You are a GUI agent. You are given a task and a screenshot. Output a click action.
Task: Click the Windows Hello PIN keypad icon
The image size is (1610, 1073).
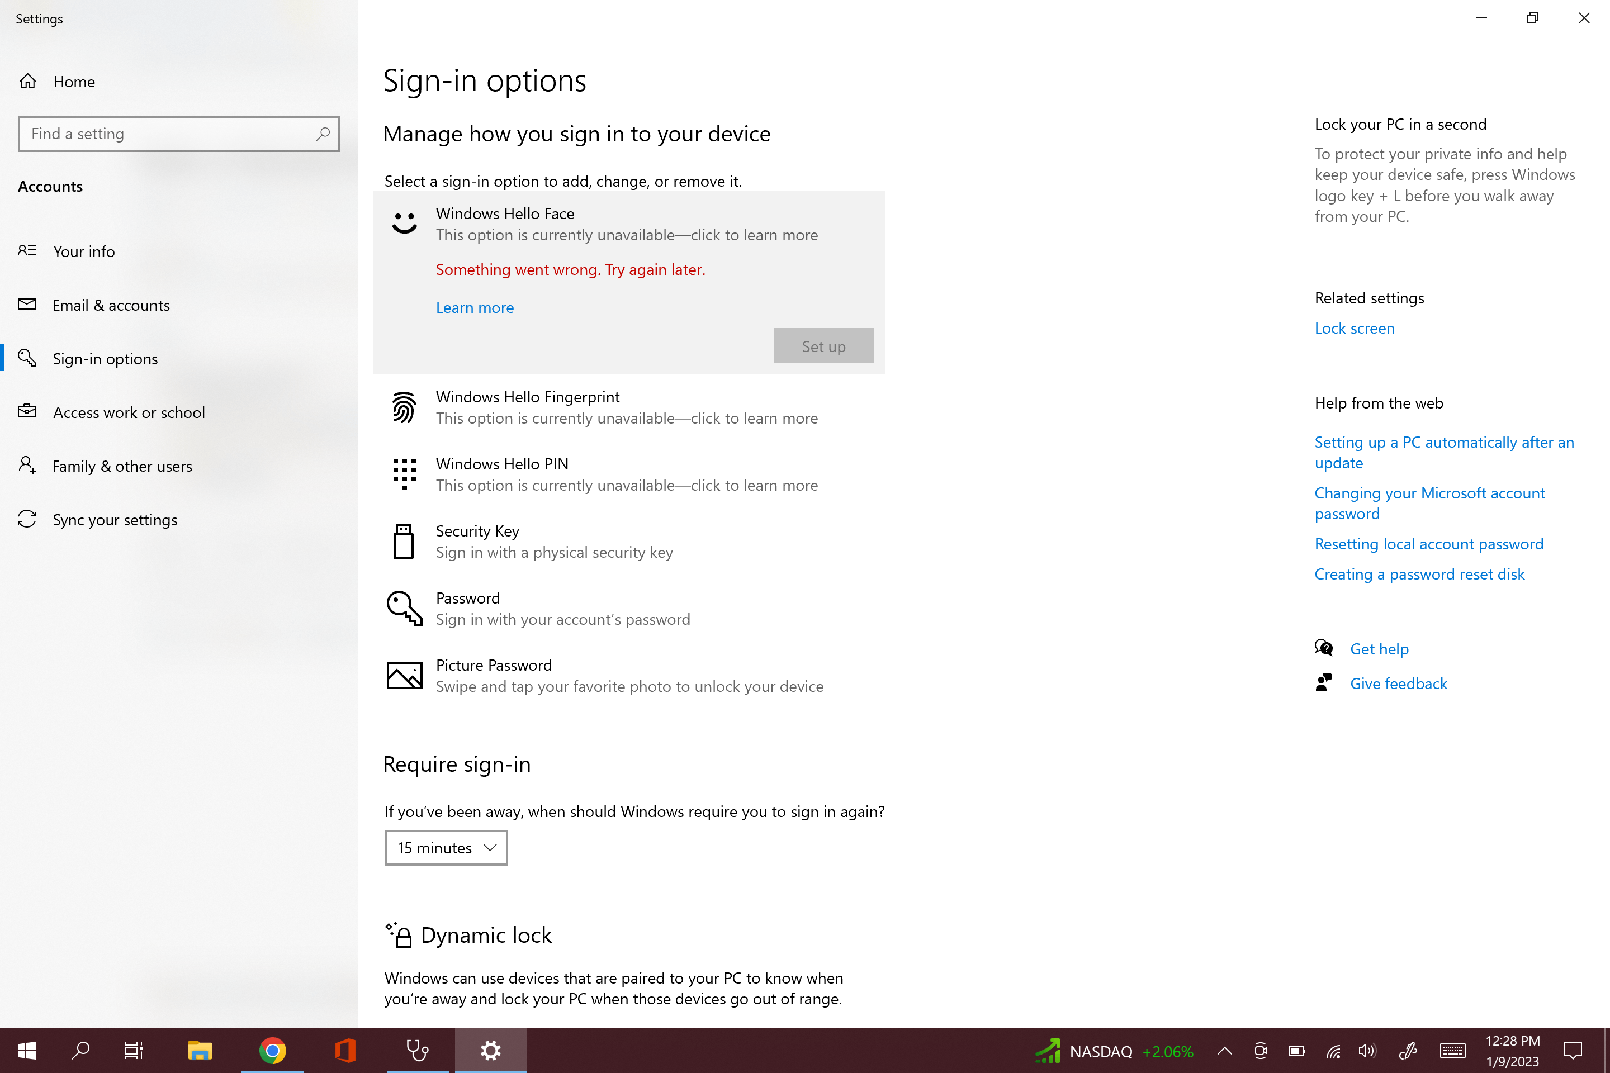404,474
